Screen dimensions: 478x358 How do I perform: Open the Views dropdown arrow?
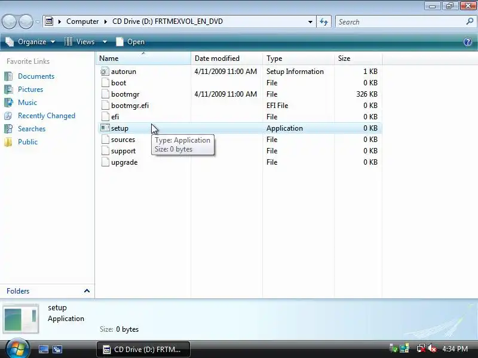point(105,42)
